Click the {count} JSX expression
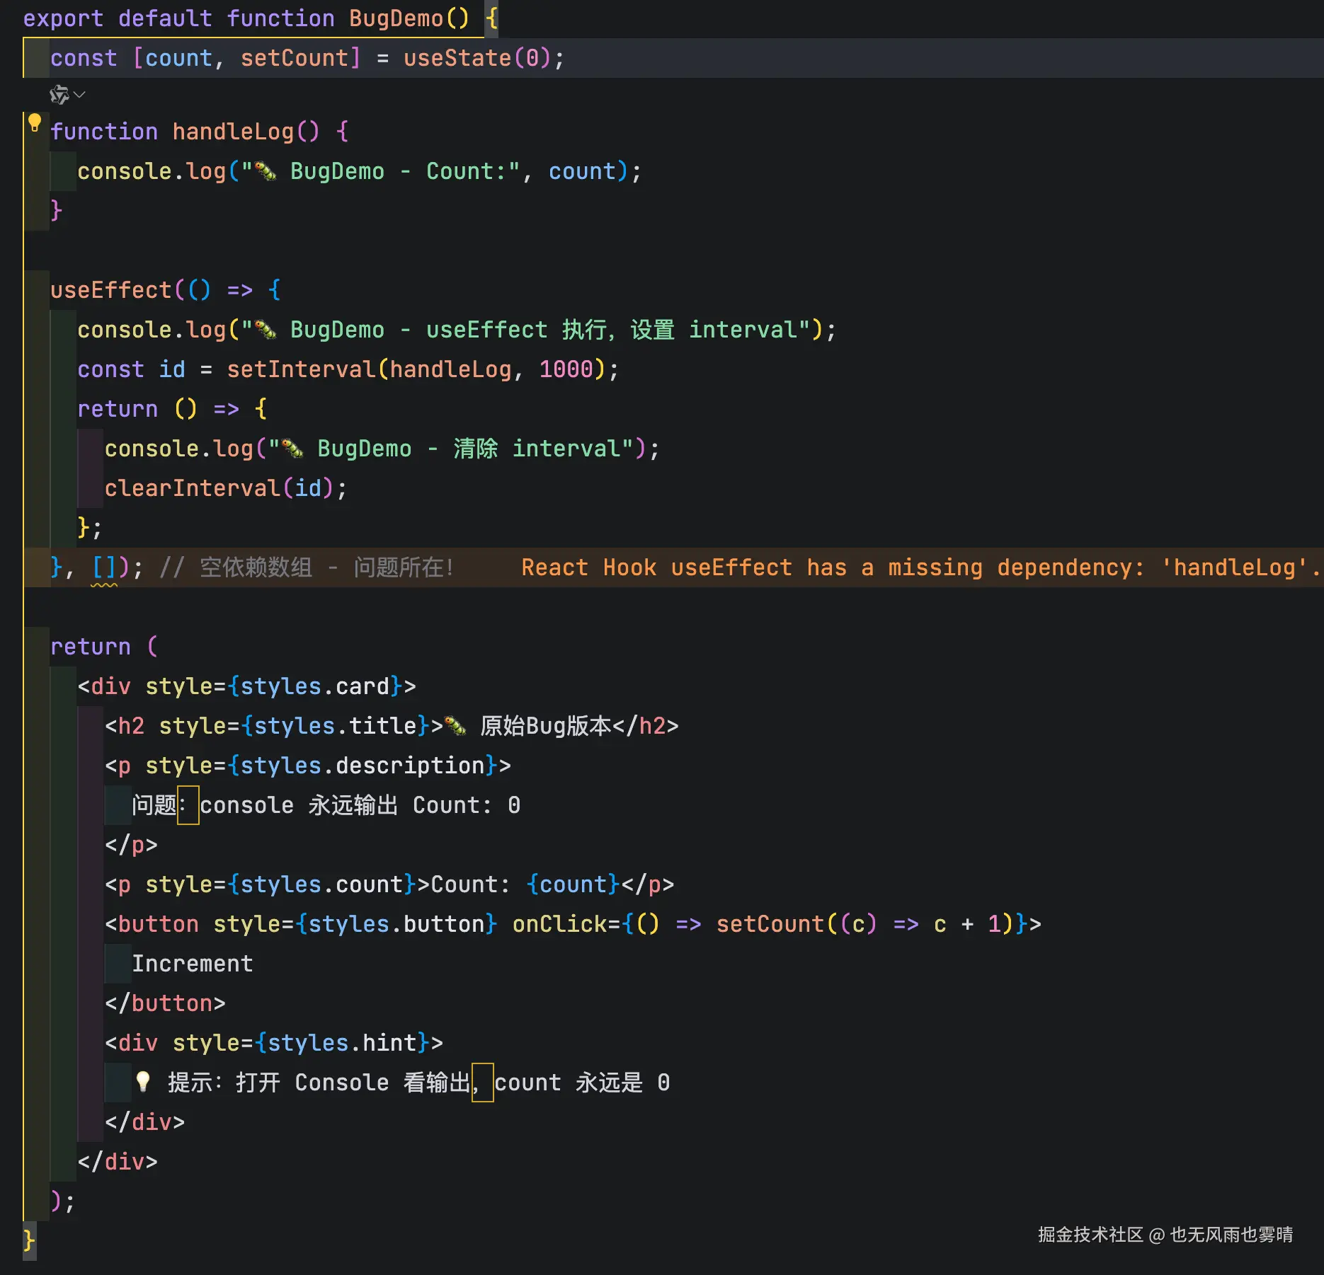Viewport: 1324px width, 1275px height. 573,884
